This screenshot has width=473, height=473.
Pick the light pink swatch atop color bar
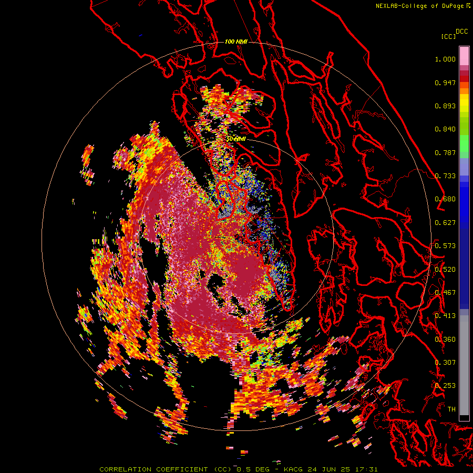point(464,56)
